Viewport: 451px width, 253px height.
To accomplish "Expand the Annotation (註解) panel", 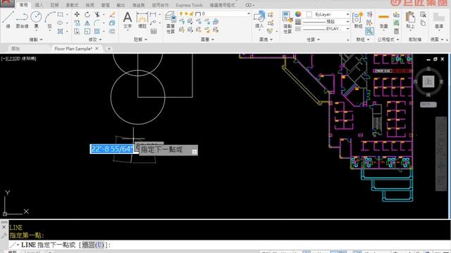I will (140, 39).
